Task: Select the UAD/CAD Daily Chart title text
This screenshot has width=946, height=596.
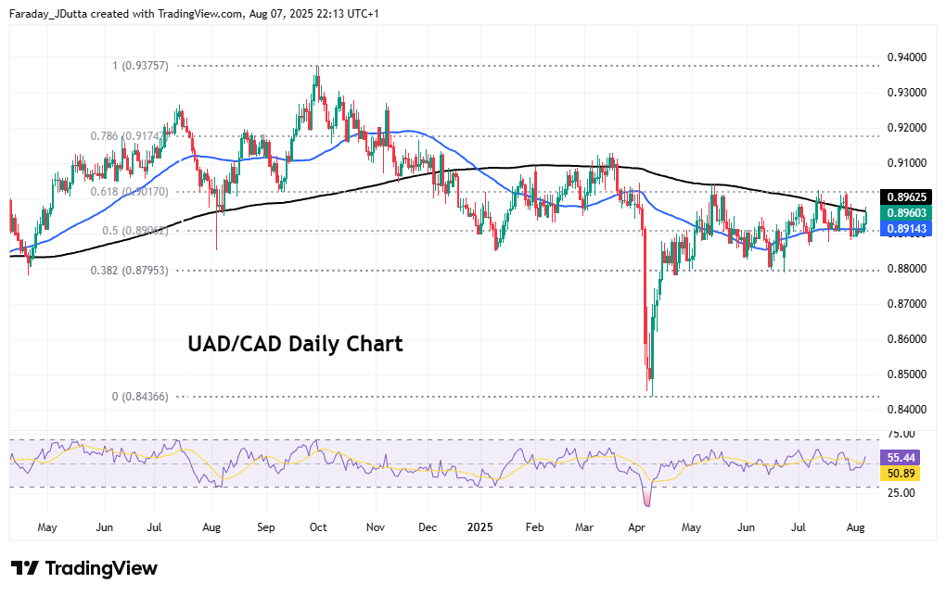Action: tap(295, 345)
